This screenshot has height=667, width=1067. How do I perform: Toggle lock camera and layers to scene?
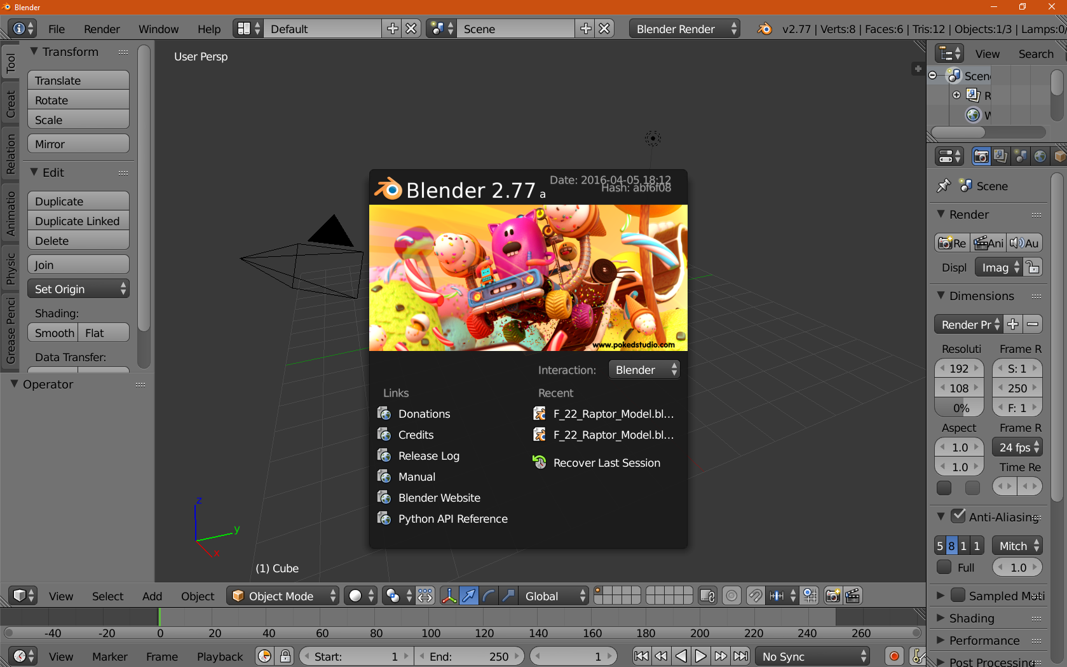coord(707,596)
